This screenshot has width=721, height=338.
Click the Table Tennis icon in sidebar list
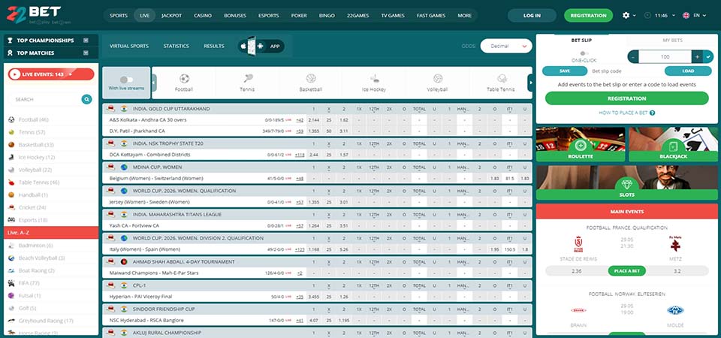[11, 183]
